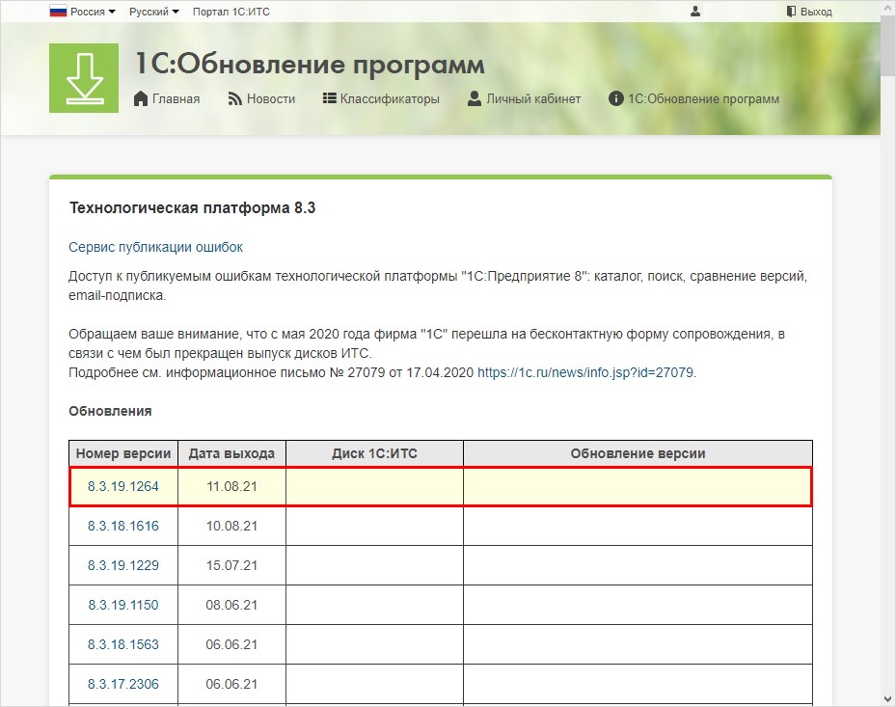Click the list icon beside Классификаторы
Screen dimensions: 896x707
(x=329, y=98)
